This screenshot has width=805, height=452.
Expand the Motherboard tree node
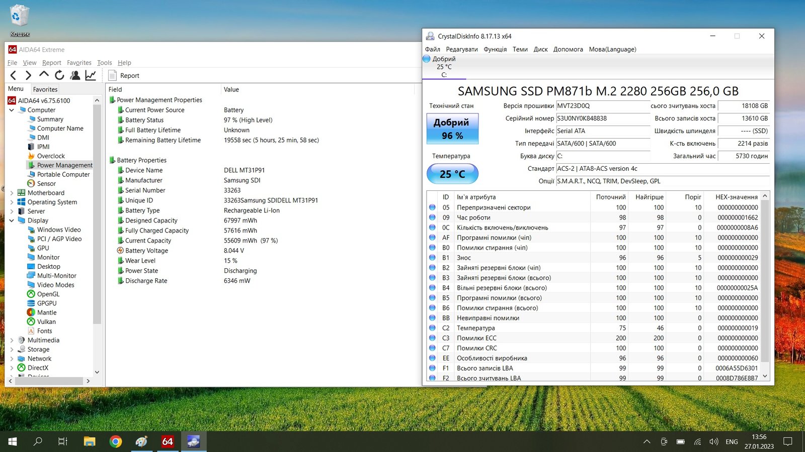(12, 193)
